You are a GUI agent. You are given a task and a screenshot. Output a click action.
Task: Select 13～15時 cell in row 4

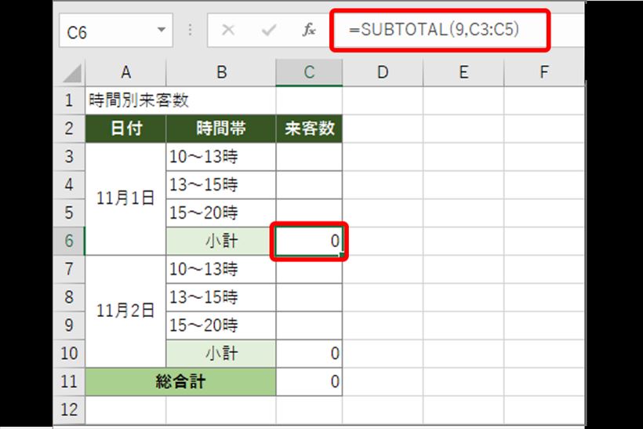221,185
